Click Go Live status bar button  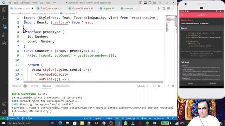coord(146,118)
